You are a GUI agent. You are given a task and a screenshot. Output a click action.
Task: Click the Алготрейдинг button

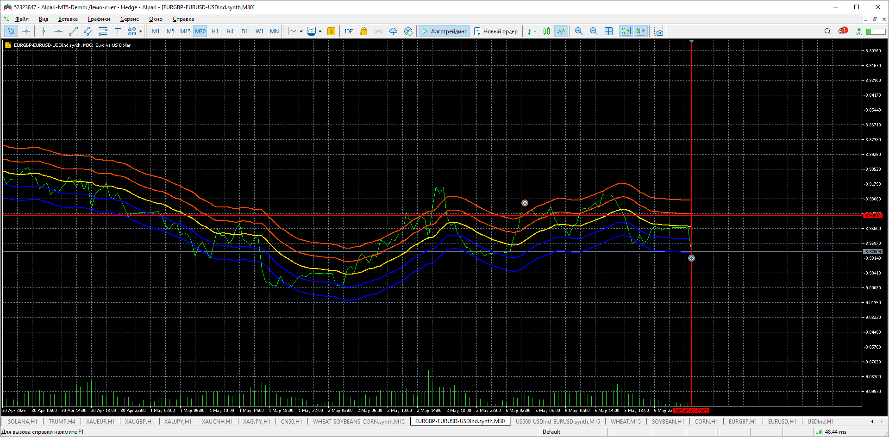point(444,31)
